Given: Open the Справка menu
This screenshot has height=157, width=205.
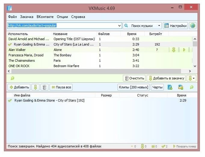Looking at the screenshot, I should click(78, 17).
